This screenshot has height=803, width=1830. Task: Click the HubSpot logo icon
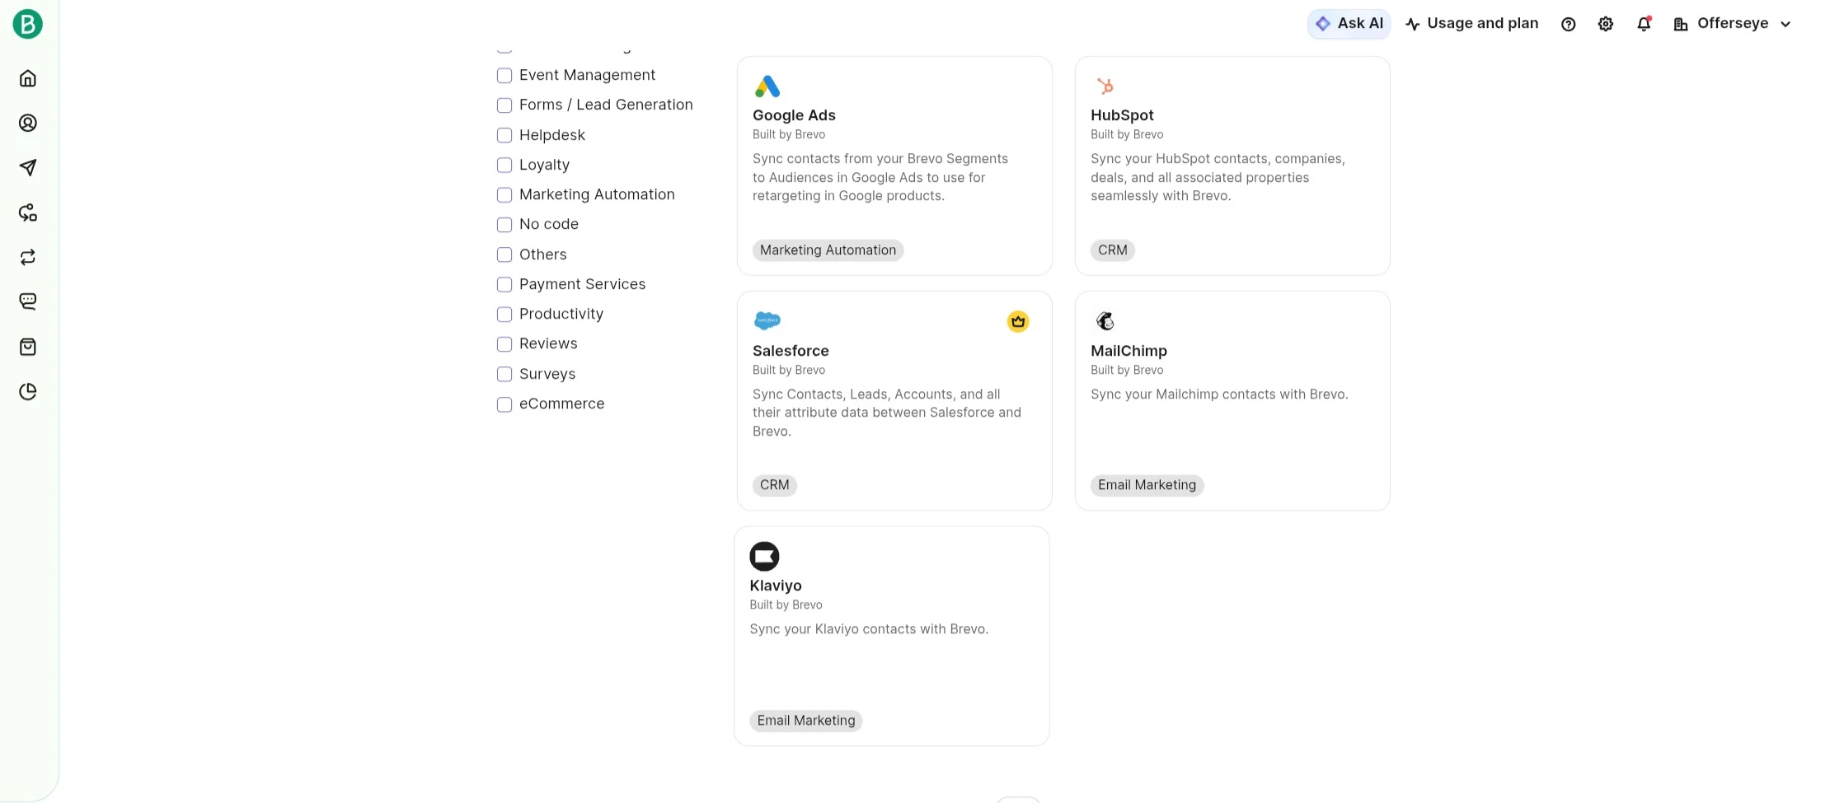[x=1105, y=86]
